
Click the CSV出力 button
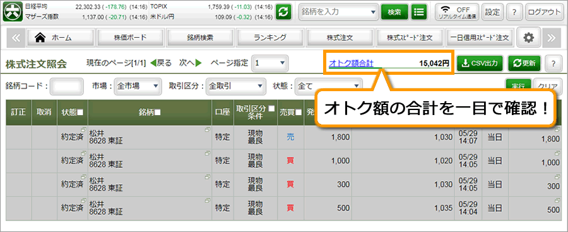[480, 64]
